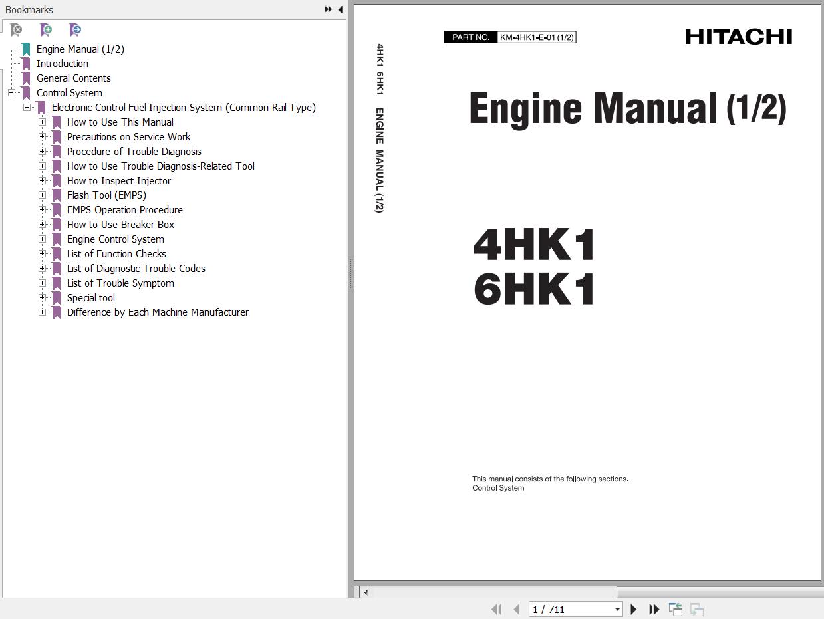Click the greyed-out view icon beside page navigation
This screenshot has height=619, width=824.
pos(697,609)
